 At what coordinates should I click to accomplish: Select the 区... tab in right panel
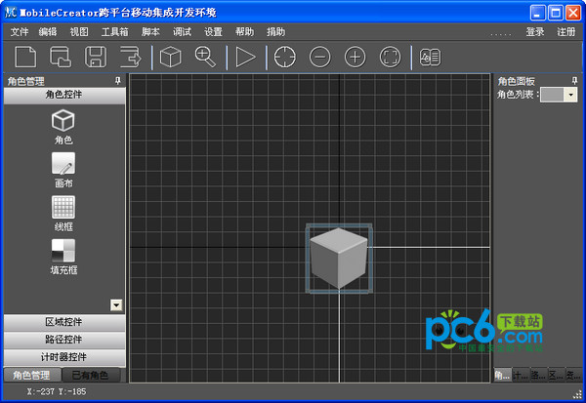[x=556, y=375]
